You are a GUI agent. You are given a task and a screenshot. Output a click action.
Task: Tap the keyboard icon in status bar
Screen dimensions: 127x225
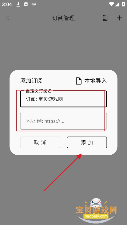click(x=34, y=4)
